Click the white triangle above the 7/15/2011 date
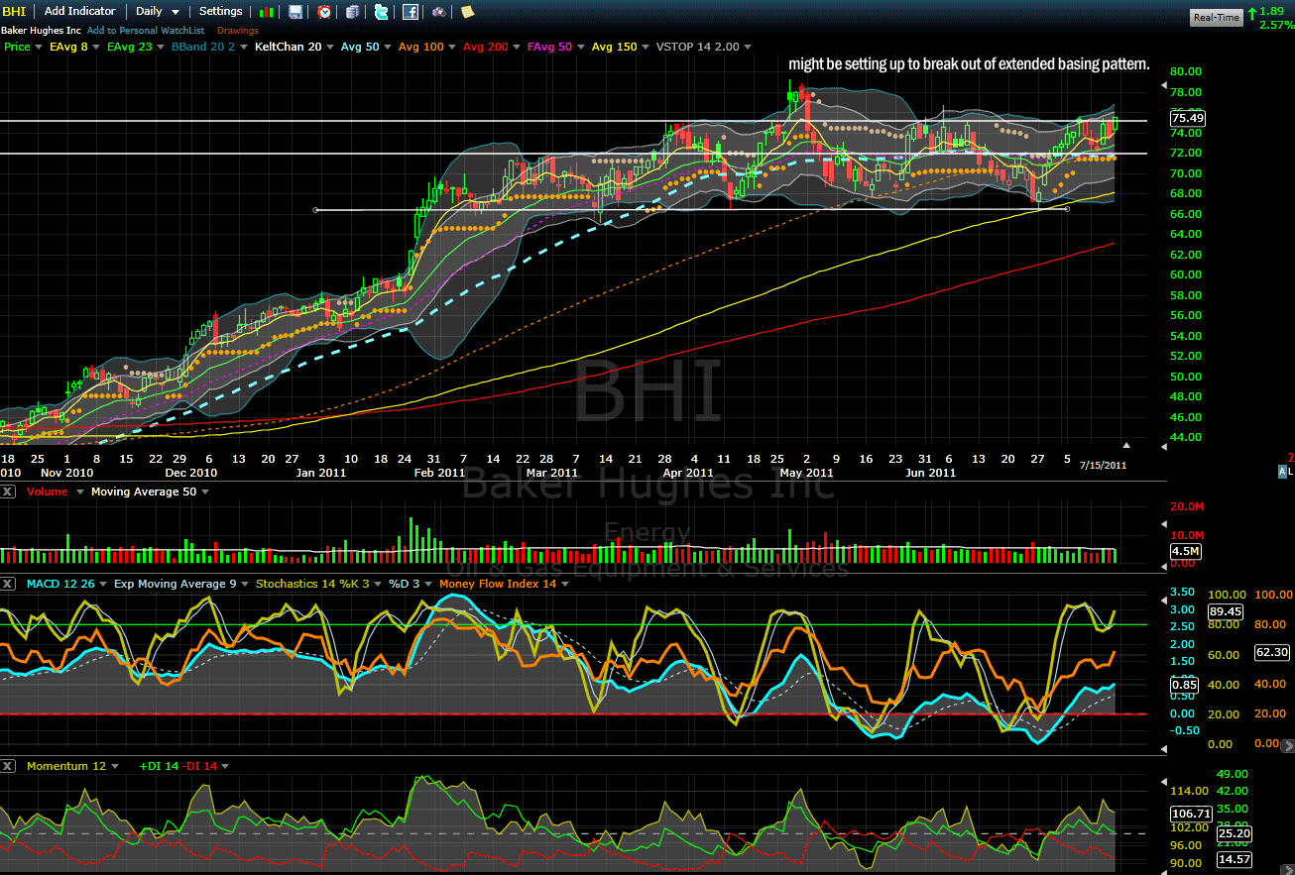This screenshot has height=875, width=1295. pos(1125,445)
